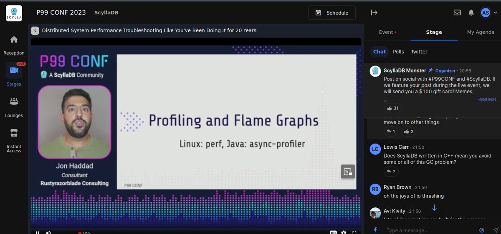Expand pinned post with Read more
Viewport: 501px width, 234px height.
point(487,99)
